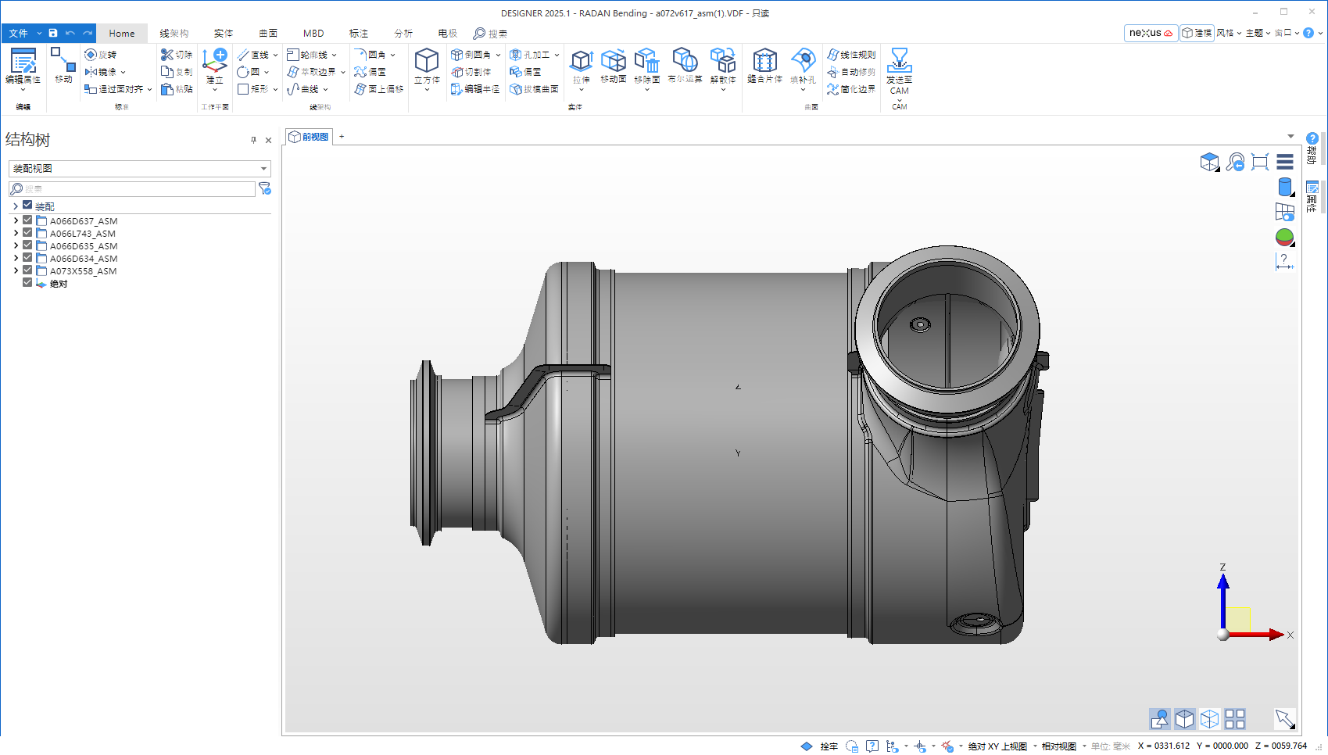This screenshot has width=1328, height=755.
Task: Click the 填补孔 fill hole tool
Action: click(x=803, y=69)
